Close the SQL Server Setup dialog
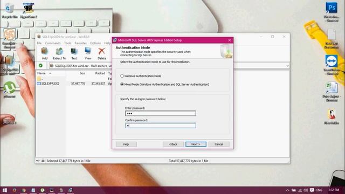 pos(230,40)
